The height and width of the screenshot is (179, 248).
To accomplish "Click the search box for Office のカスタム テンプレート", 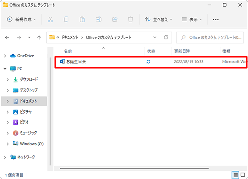I will 210,38.
